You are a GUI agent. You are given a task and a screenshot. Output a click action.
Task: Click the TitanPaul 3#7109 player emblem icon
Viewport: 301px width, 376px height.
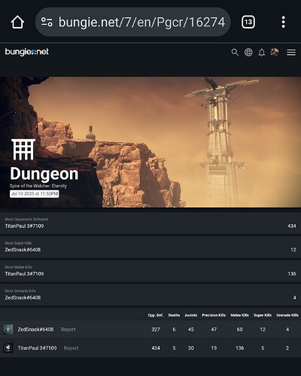(x=8, y=348)
